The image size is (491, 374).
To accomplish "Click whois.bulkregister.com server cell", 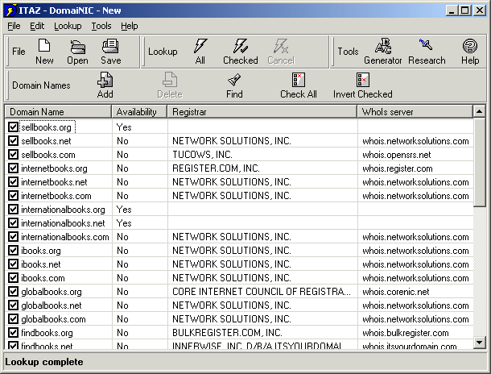I will tap(406, 333).
